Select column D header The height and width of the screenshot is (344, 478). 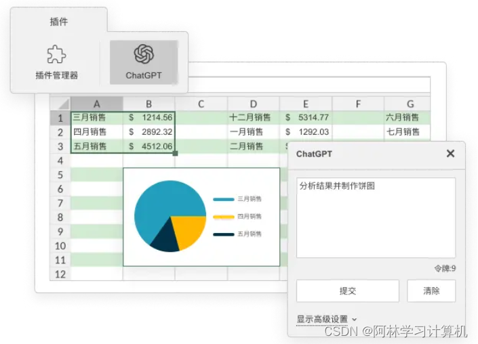[254, 104]
